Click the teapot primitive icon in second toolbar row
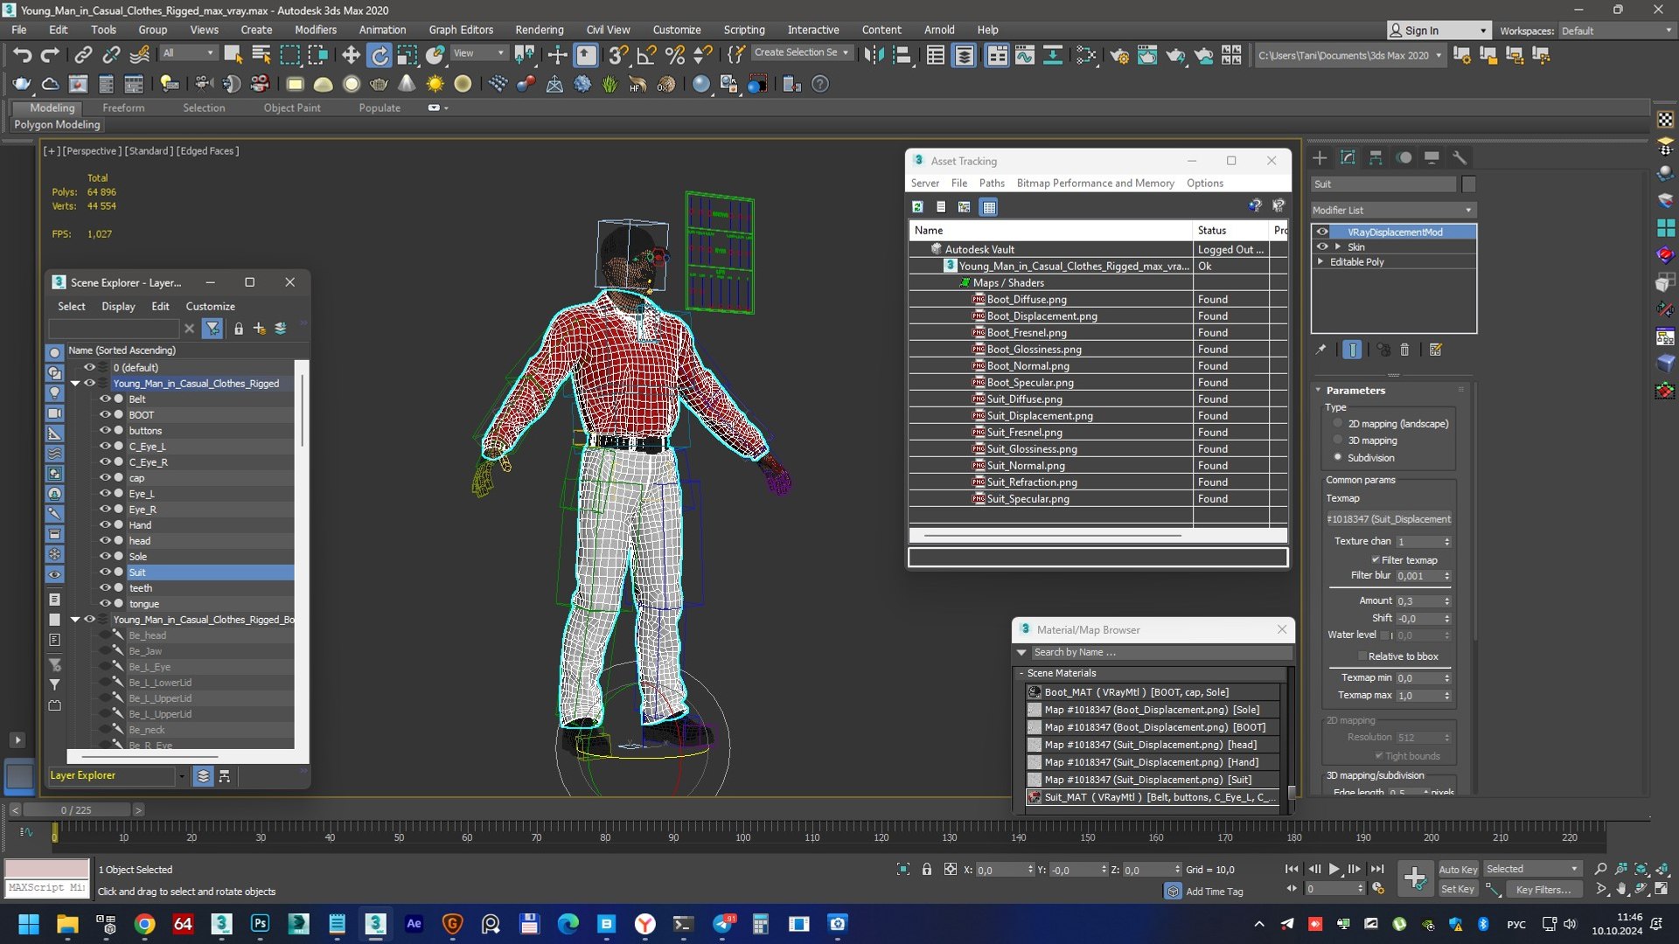The width and height of the screenshot is (1679, 944). tap(379, 84)
